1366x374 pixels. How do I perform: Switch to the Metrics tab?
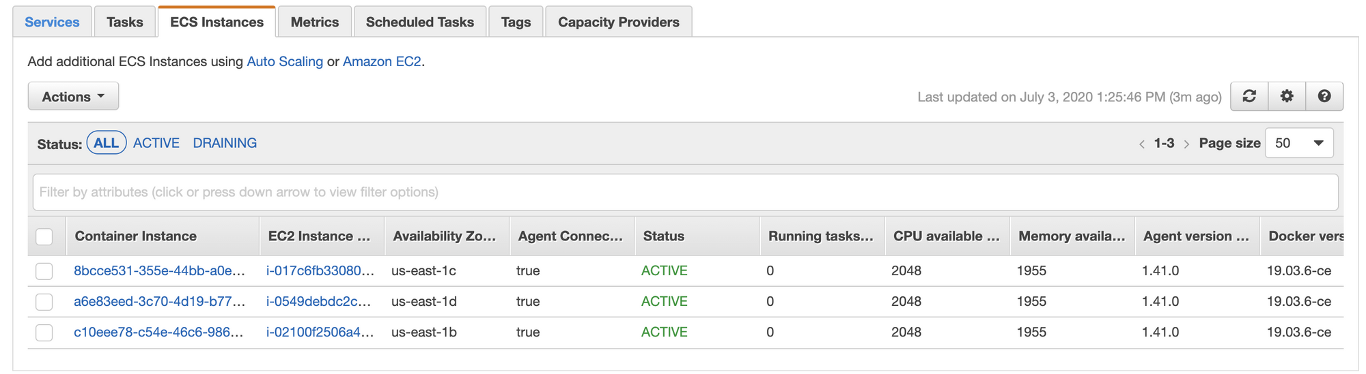[x=315, y=22]
